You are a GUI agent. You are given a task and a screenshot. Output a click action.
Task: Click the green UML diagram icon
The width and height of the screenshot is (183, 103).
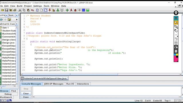coord(58,10)
